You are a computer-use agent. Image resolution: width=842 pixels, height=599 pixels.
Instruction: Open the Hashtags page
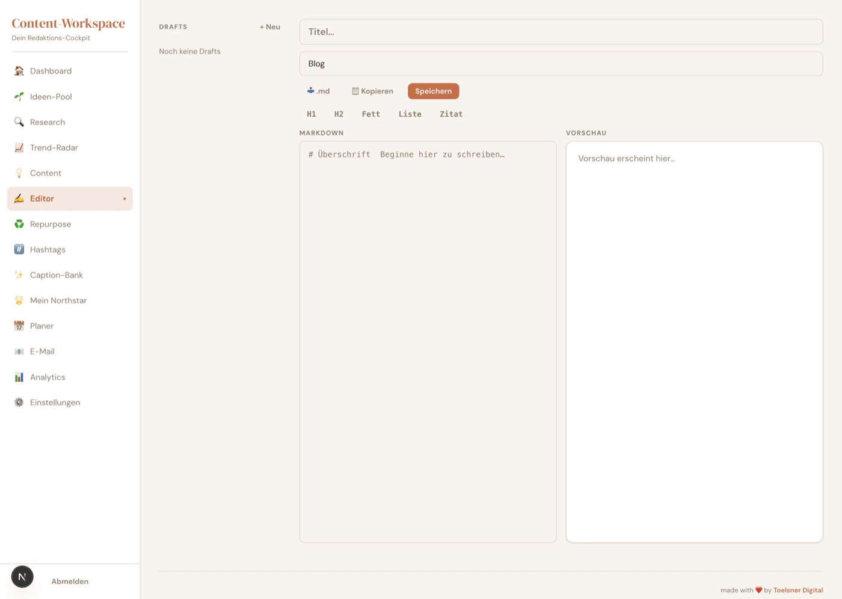tap(70, 249)
